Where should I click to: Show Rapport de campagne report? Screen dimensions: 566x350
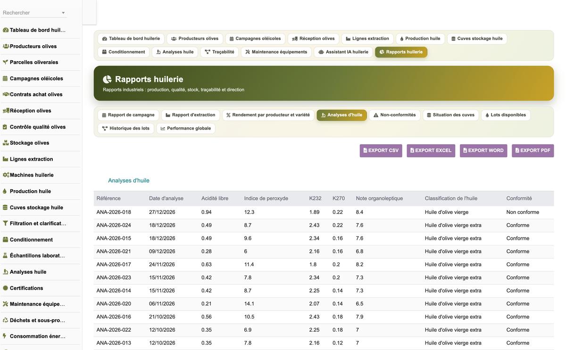128,115
